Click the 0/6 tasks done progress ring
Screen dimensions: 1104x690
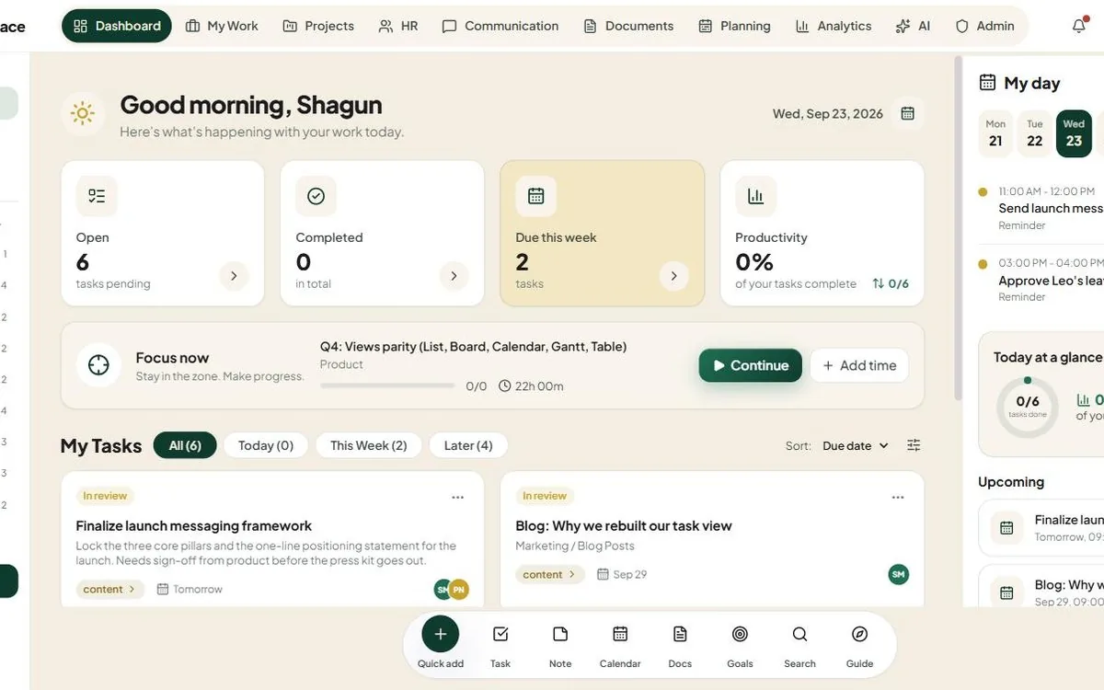(x=1028, y=407)
